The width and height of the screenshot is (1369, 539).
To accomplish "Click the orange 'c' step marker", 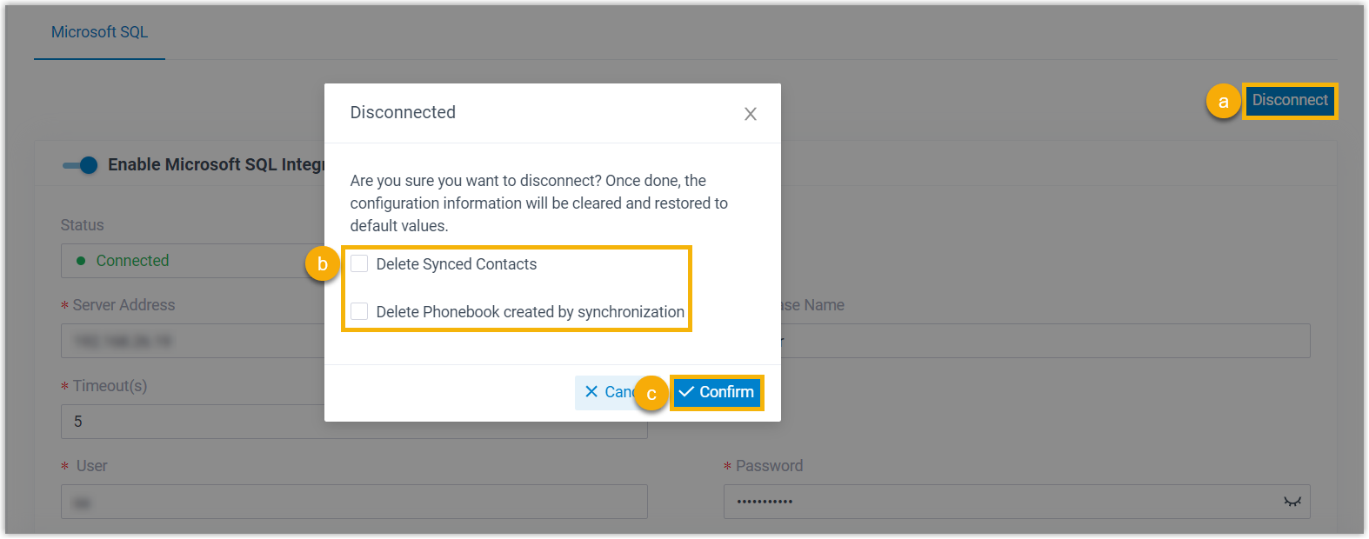I will pyautogui.click(x=651, y=394).
